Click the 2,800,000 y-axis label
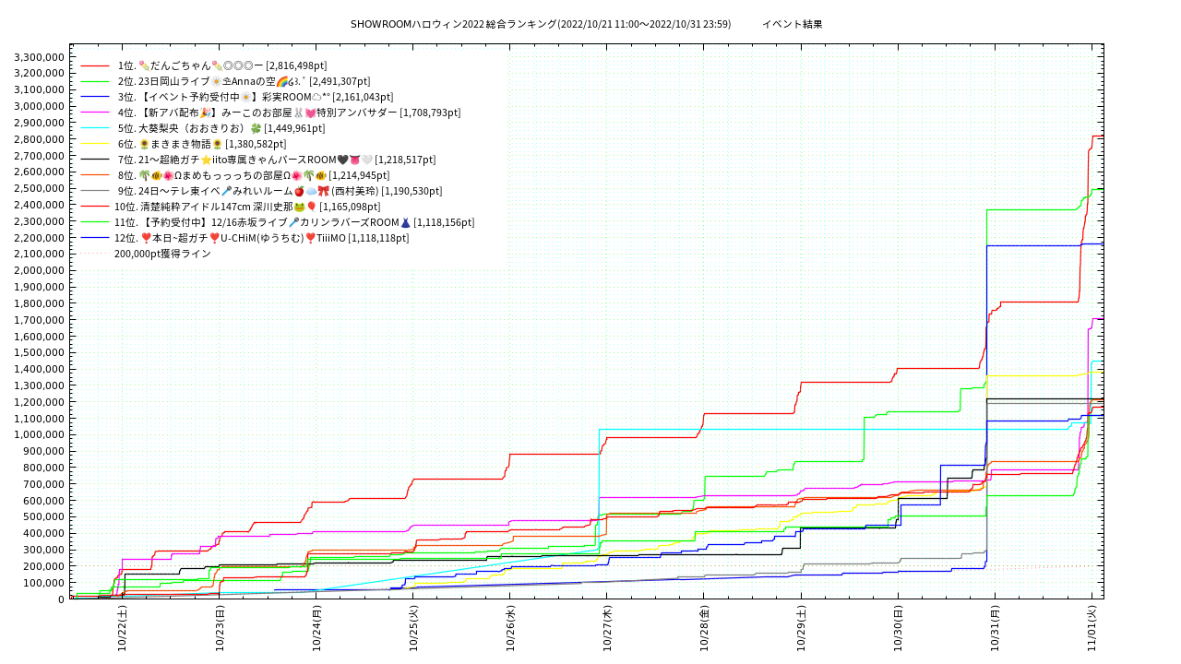Image resolution: width=1181 pixels, height=664 pixels. coord(39,139)
